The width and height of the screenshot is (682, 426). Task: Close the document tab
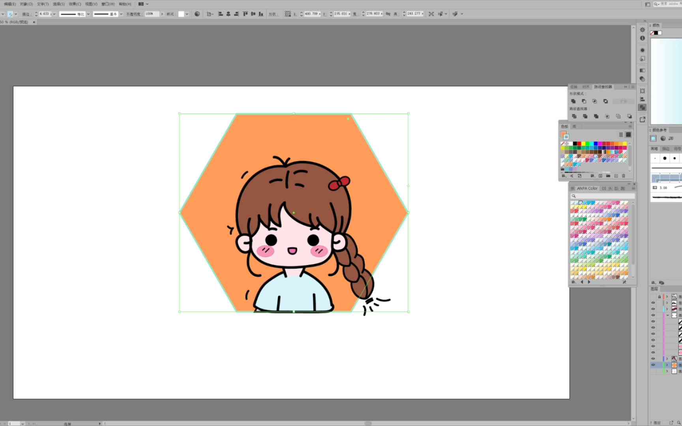(x=34, y=22)
